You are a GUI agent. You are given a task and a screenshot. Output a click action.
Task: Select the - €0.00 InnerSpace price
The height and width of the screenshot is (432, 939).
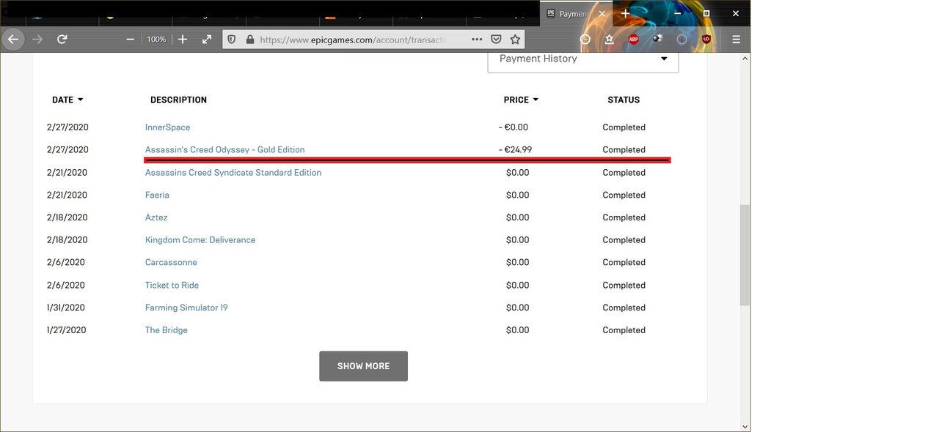click(514, 127)
